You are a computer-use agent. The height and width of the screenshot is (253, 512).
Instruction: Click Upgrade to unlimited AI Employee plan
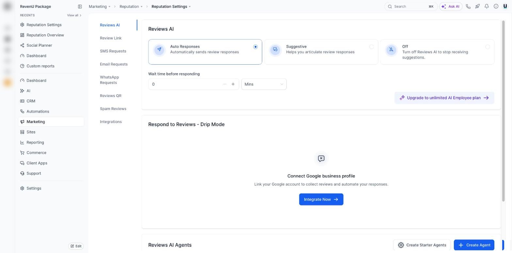click(x=444, y=98)
